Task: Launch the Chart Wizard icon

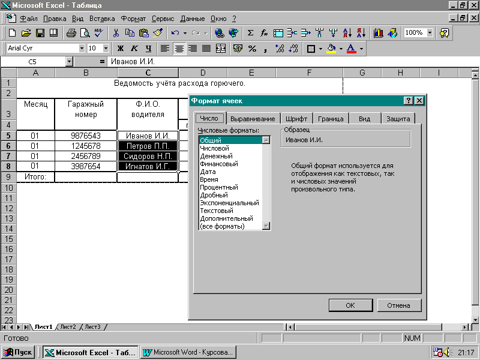Action: (379, 33)
